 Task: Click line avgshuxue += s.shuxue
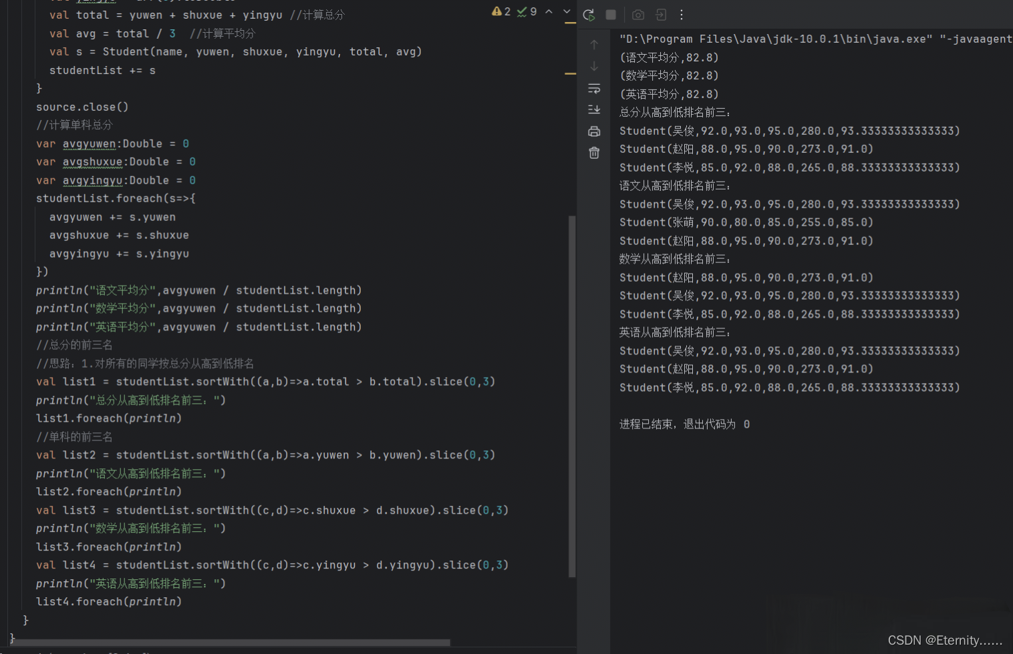pos(119,235)
